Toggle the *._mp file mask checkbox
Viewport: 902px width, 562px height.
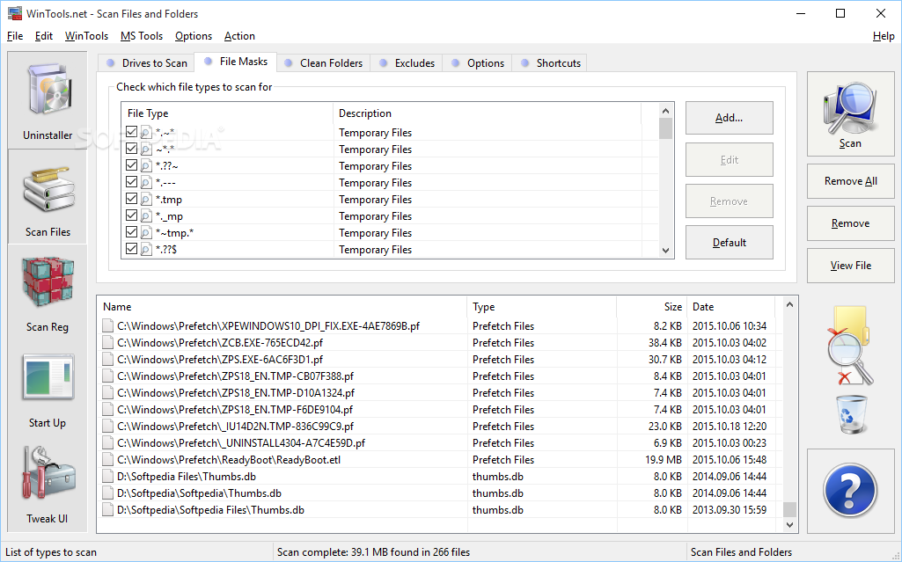point(131,215)
